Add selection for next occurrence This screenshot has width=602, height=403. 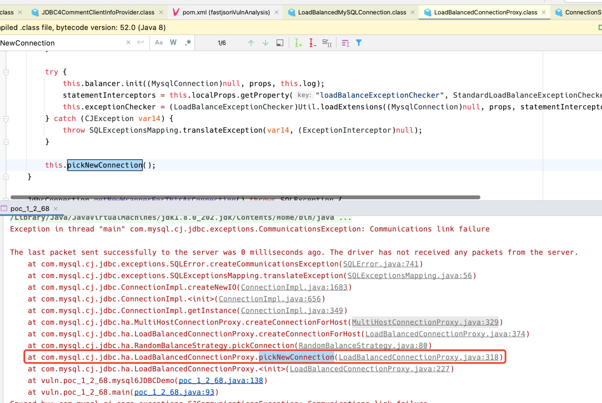point(298,43)
